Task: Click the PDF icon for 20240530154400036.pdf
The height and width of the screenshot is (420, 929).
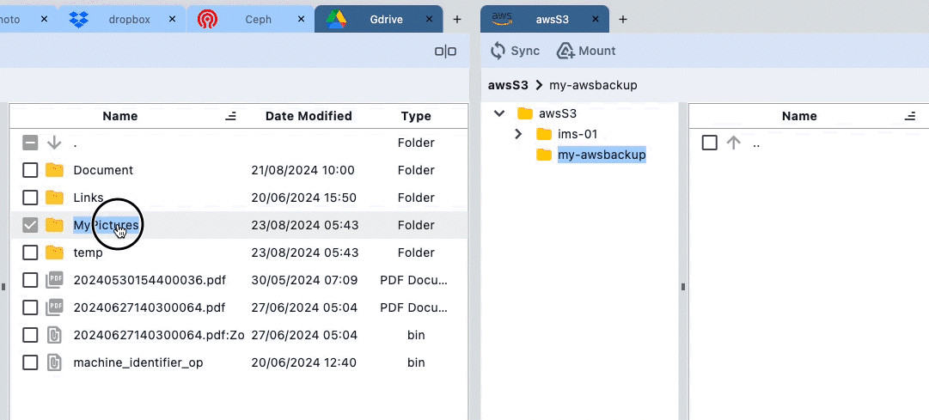Action: pos(54,280)
